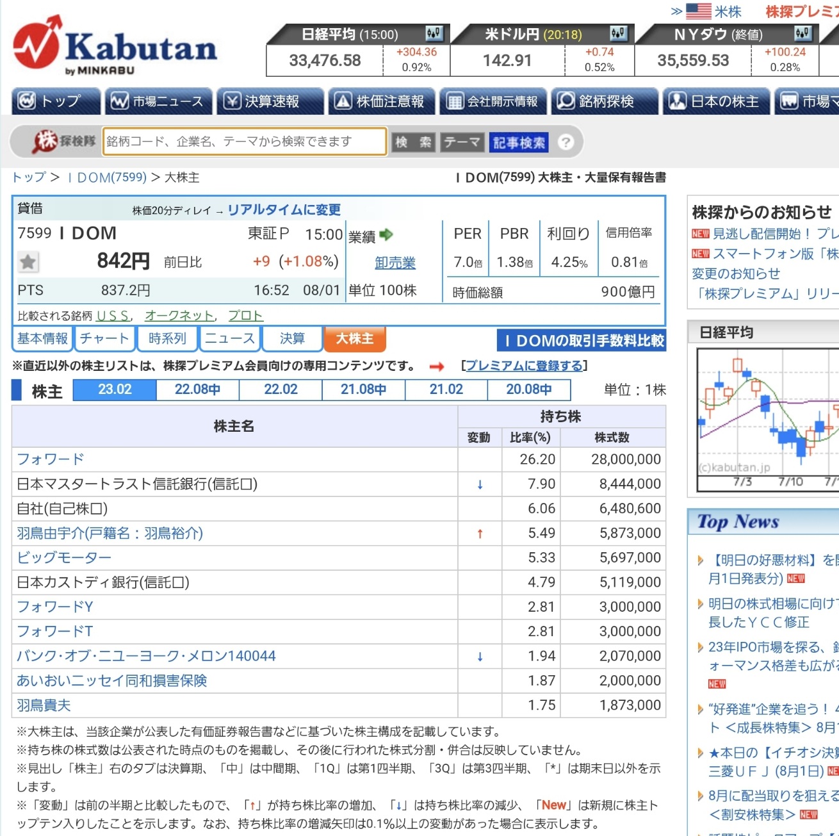Click the 検索 search button
The image size is (839, 836).
point(413,142)
